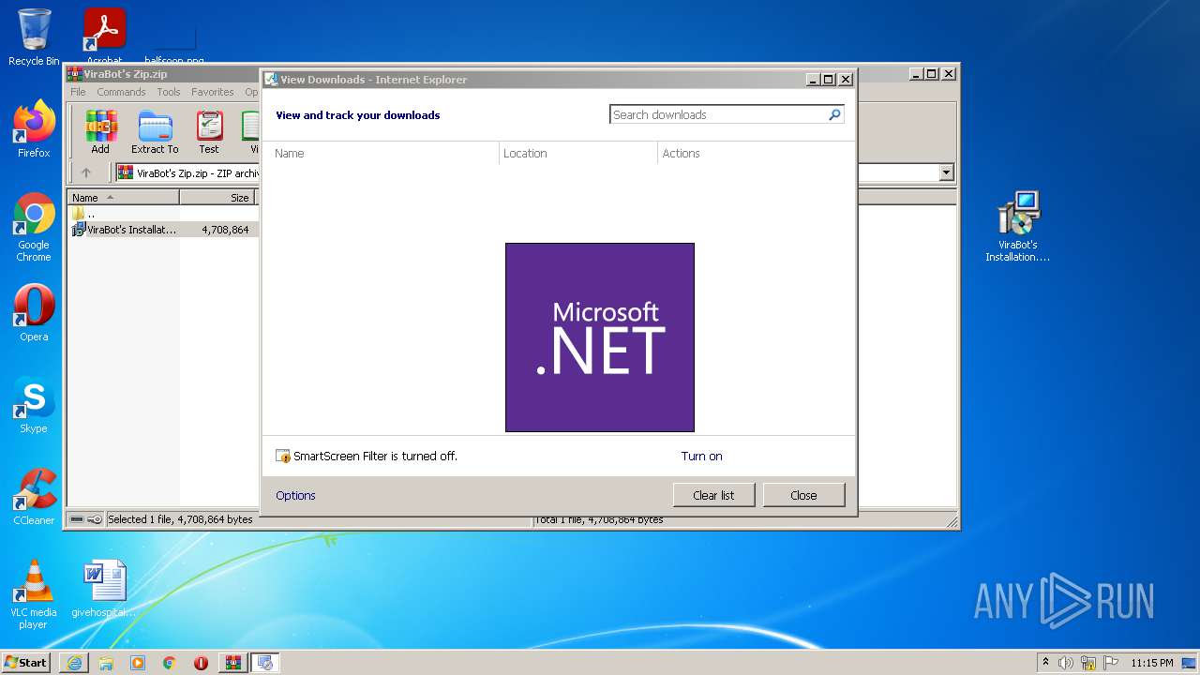Open the Favorites menu in WinRAR
This screenshot has height=675, width=1200.
213,92
